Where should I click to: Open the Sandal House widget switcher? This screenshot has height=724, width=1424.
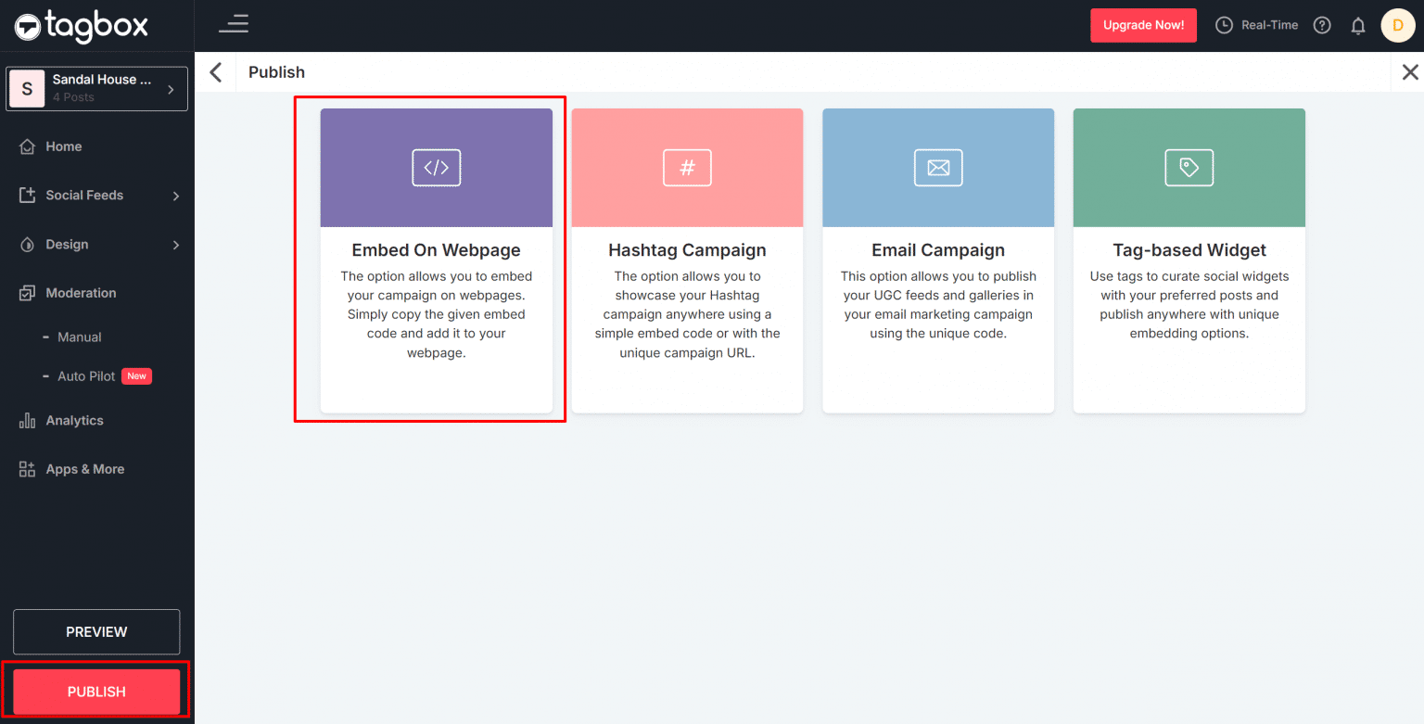tap(96, 89)
